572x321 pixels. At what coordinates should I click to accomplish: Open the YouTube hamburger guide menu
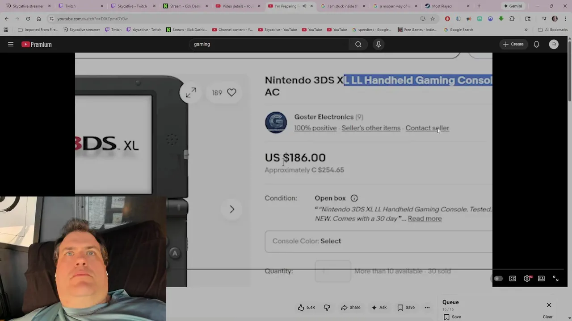coord(11,44)
